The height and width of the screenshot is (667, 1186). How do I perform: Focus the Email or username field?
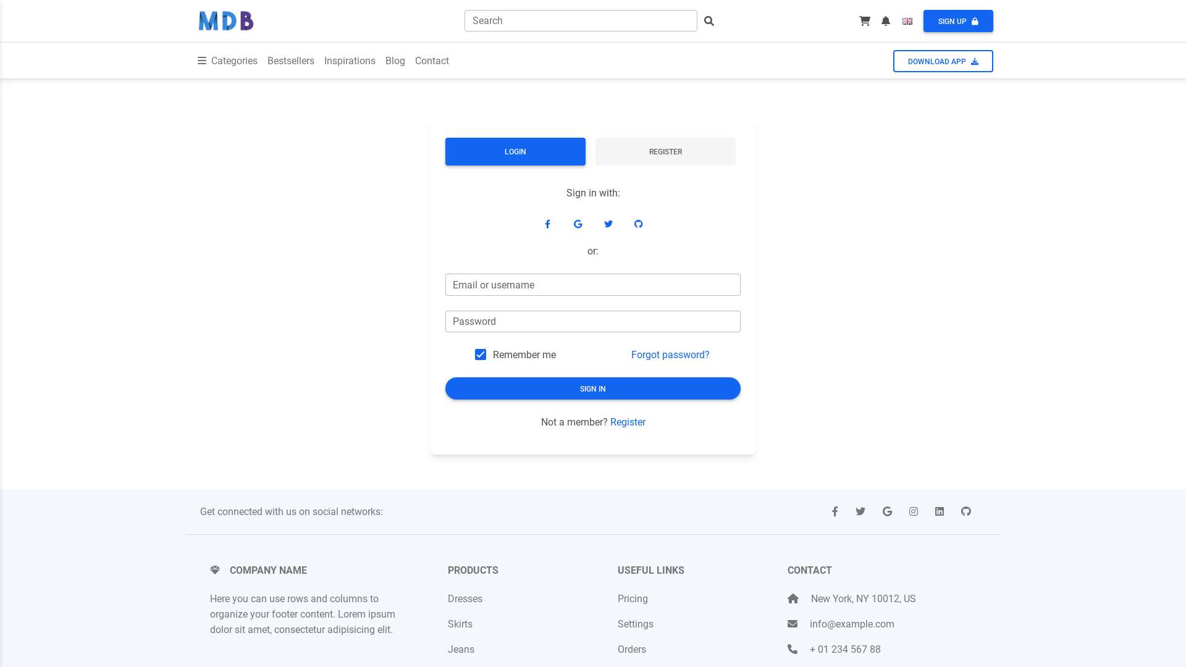(592, 285)
